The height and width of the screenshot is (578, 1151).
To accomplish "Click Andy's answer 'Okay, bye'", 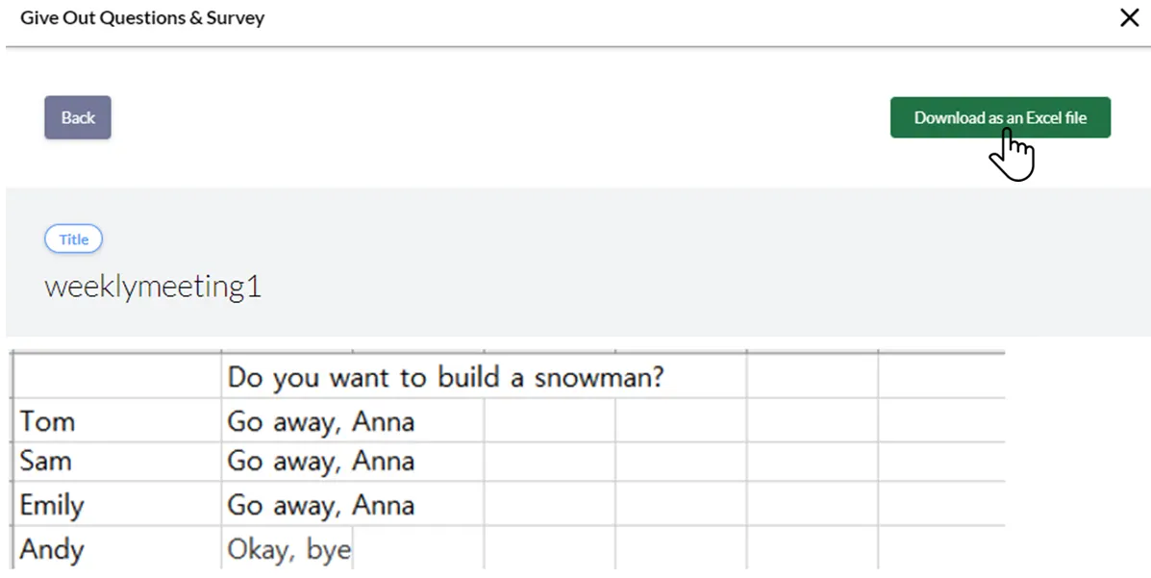I will click(x=288, y=549).
